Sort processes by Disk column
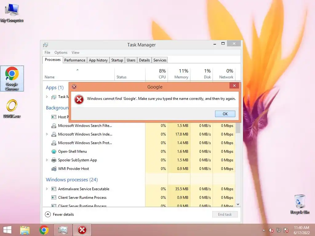The width and height of the screenshot is (315, 236). click(x=201, y=74)
